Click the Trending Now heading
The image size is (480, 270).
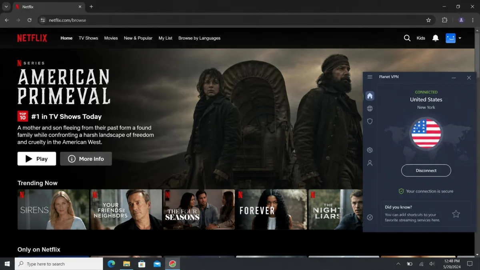coord(38,183)
